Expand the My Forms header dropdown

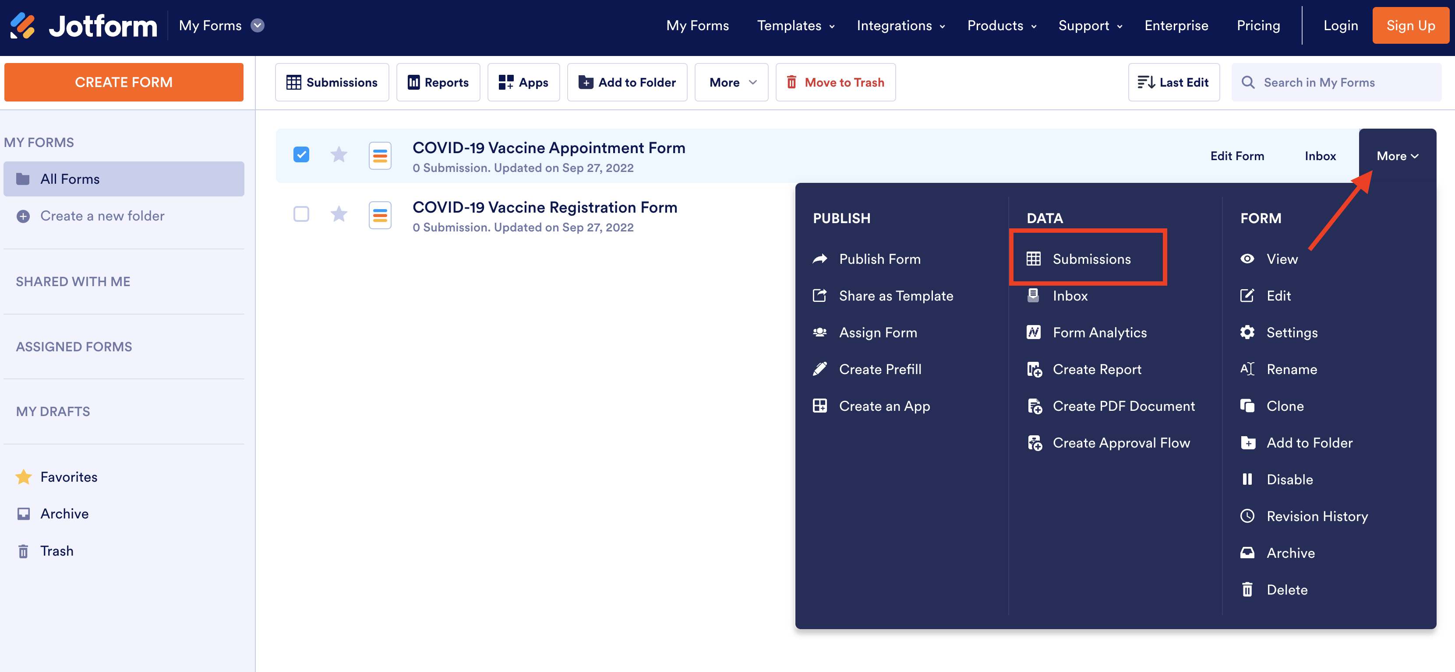[258, 25]
